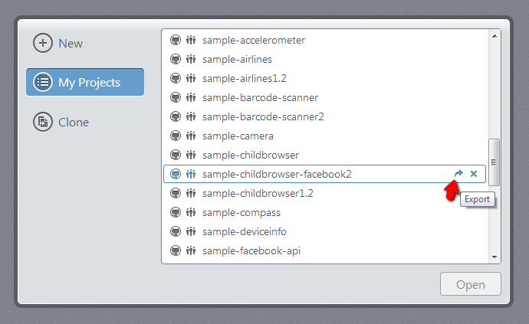
Task: Click the My Projects list icon
Action: (x=43, y=82)
